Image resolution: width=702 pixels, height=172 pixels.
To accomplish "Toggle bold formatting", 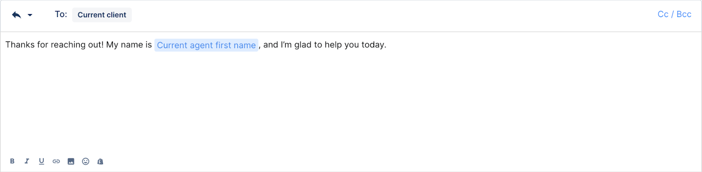I will (12, 161).
